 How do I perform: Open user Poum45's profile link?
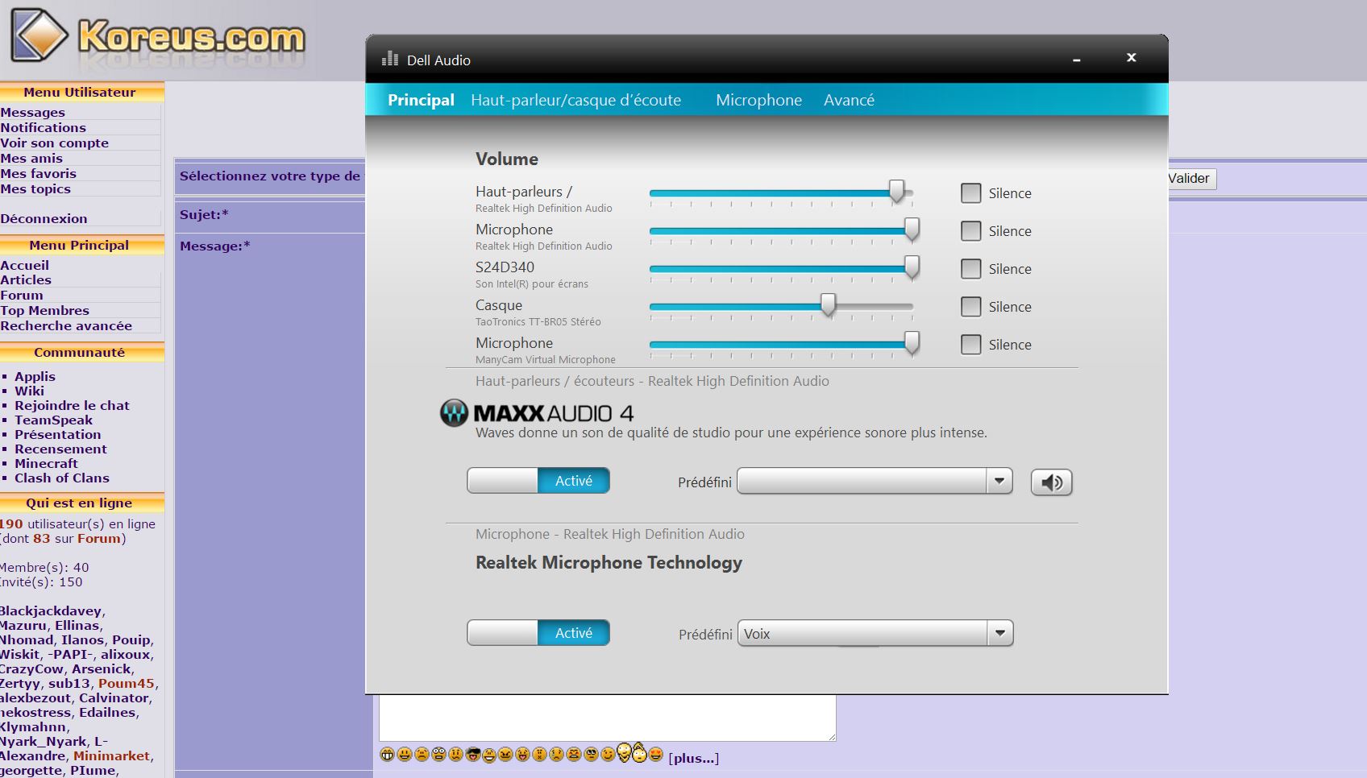coord(126,684)
